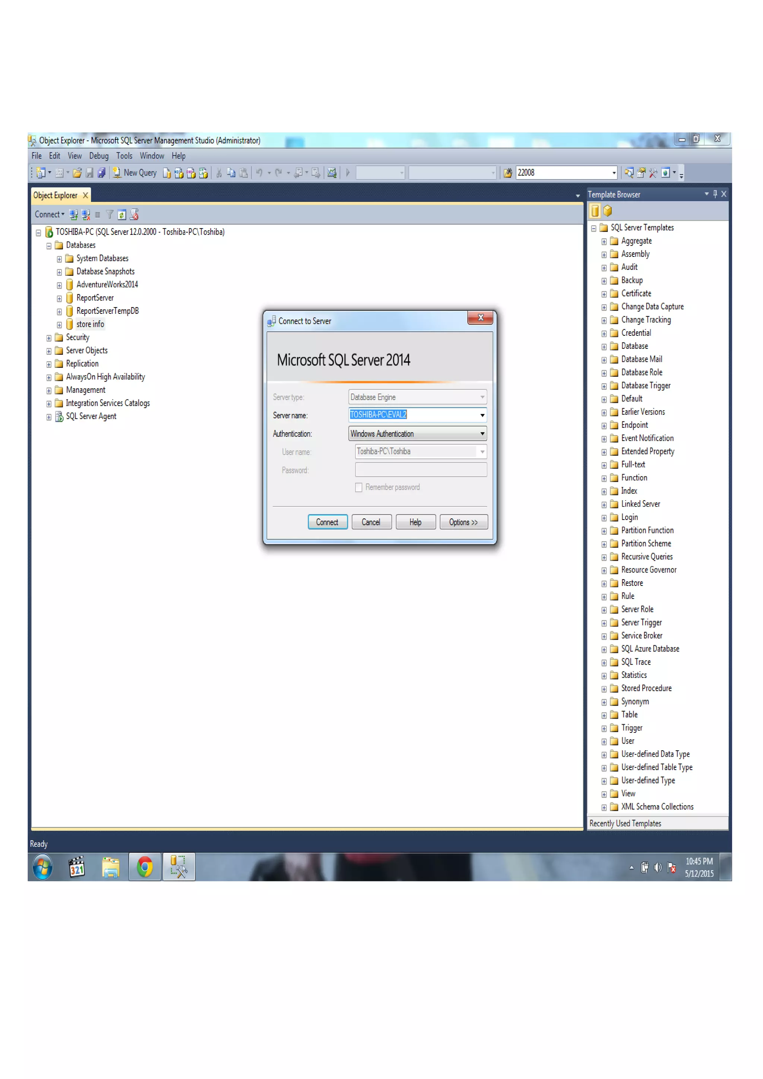
Task: Select Analysis Server templates cube icon
Action: (x=608, y=211)
